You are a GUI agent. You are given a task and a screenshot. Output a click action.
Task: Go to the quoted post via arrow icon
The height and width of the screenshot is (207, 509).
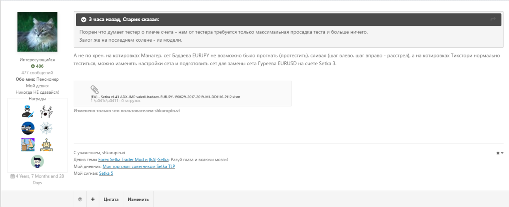(493, 19)
